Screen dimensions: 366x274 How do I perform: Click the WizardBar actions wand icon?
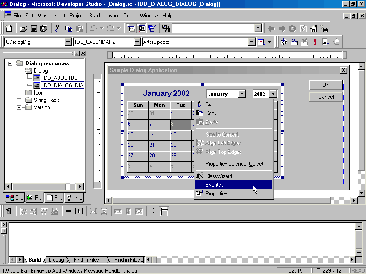(261, 42)
